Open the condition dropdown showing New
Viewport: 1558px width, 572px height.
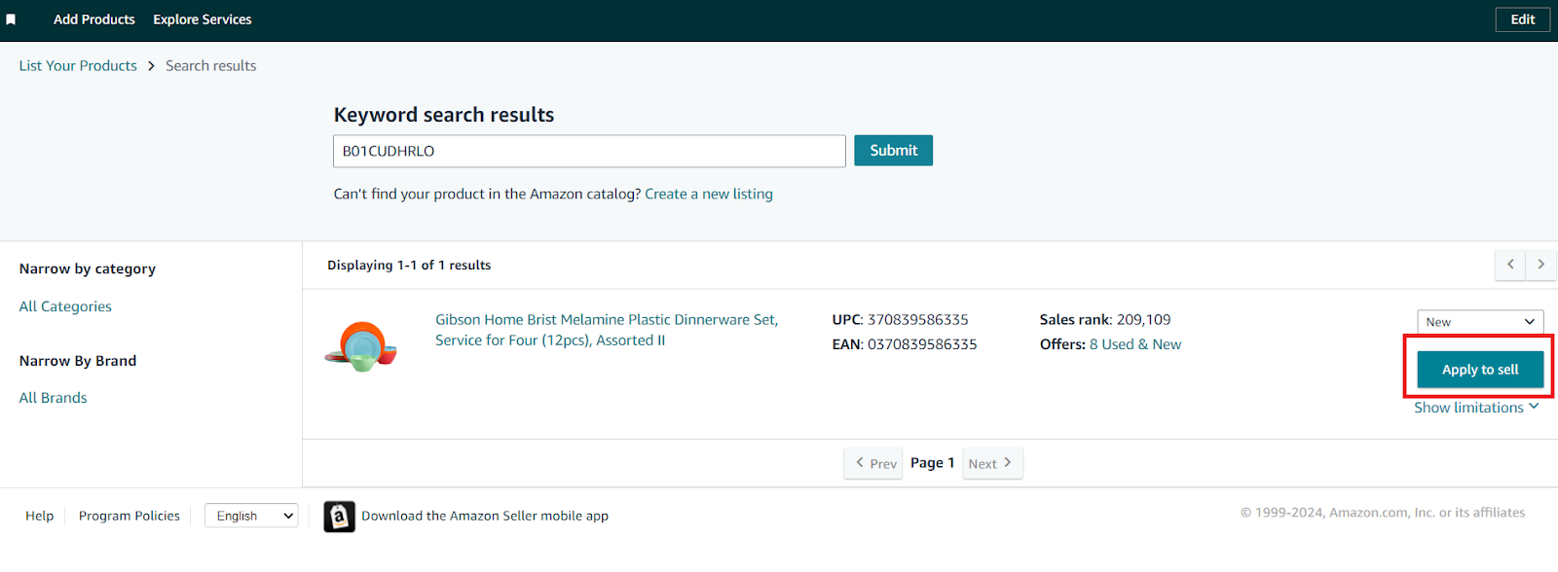tap(1480, 322)
